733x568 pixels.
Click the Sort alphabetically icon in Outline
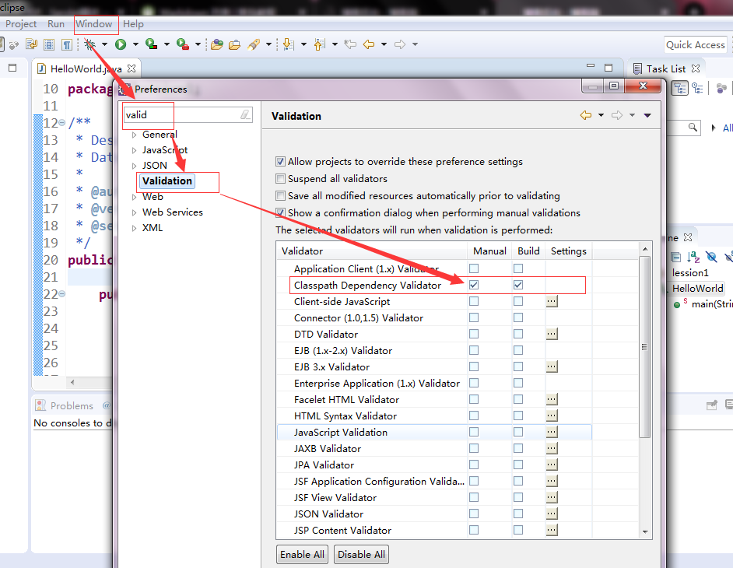click(693, 257)
